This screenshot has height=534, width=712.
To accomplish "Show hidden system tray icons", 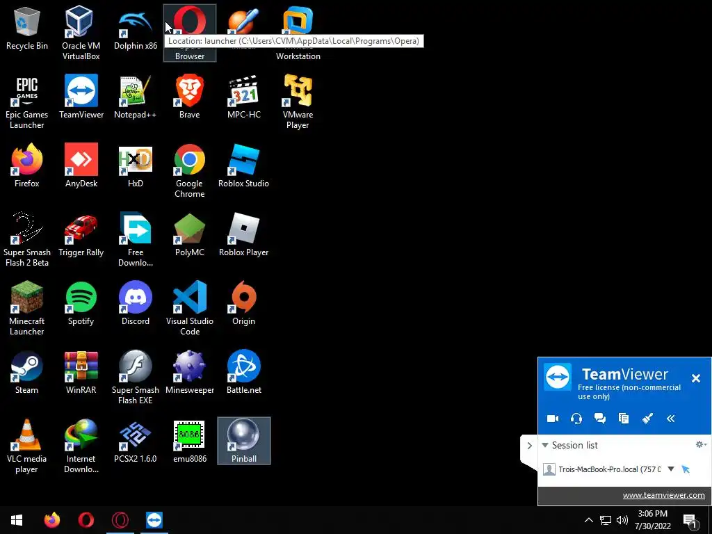I will pyautogui.click(x=588, y=520).
